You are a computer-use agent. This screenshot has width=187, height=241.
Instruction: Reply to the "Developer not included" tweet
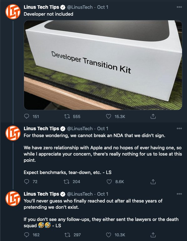coord(26,116)
